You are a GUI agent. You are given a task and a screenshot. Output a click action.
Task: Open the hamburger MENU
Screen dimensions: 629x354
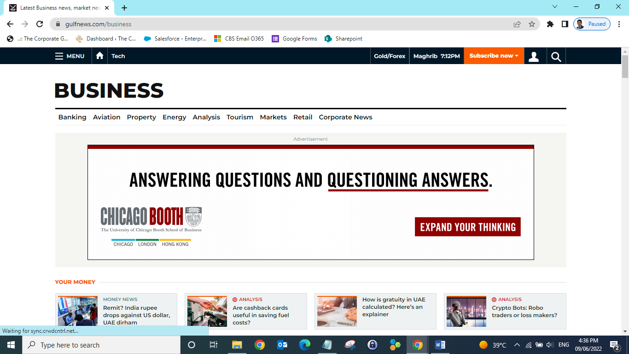(x=70, y=56)
